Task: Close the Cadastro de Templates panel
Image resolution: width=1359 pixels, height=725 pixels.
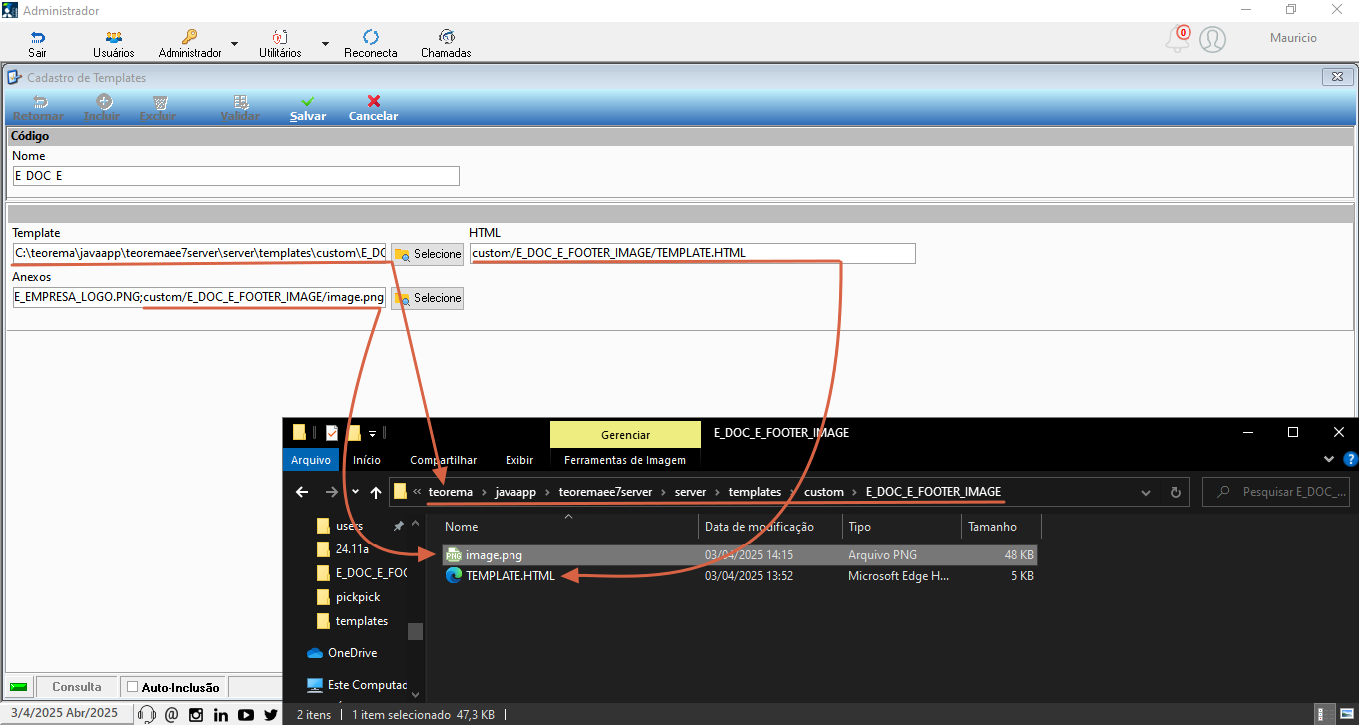Action: point(1336,77)
